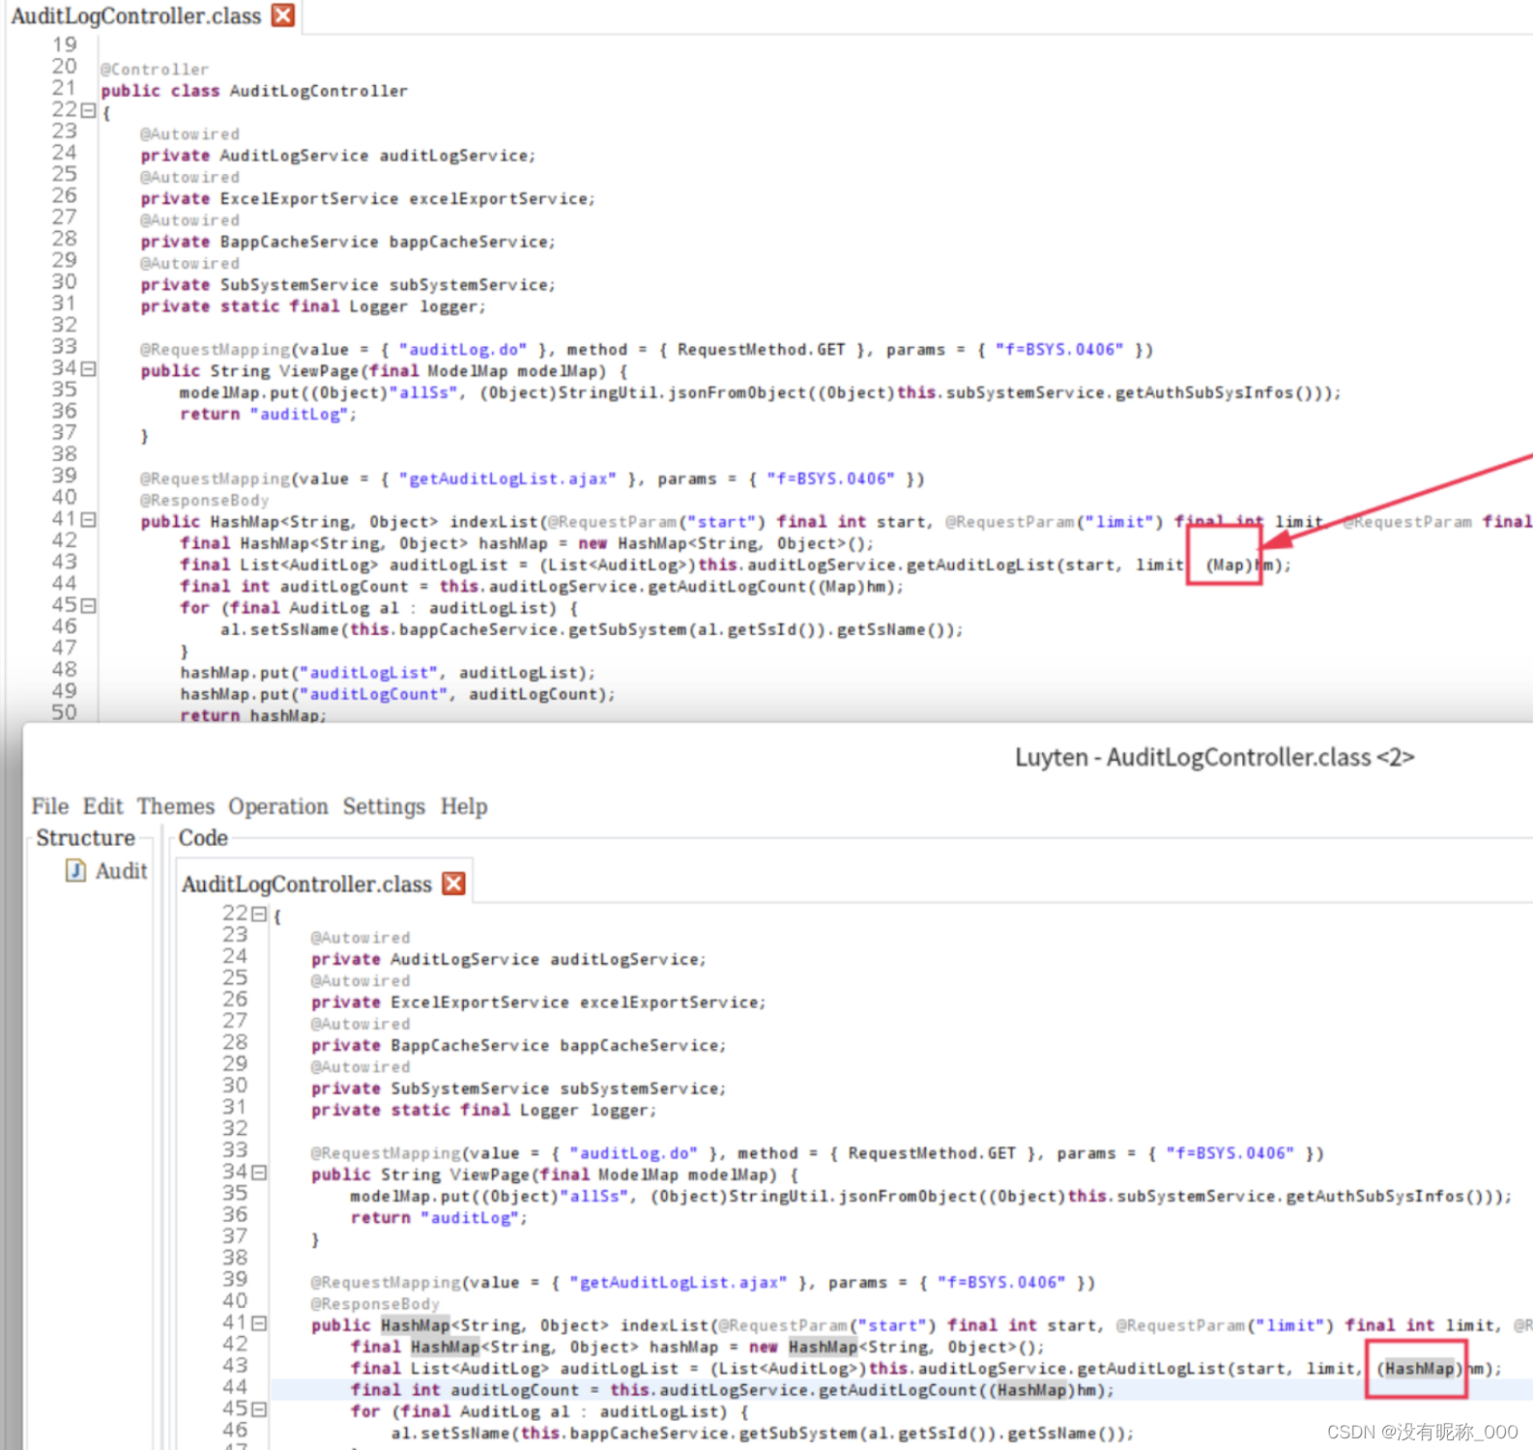Click "private BappCacheService bappCacheService;" in front window
The image size is (1533, 1450).
518,1046
